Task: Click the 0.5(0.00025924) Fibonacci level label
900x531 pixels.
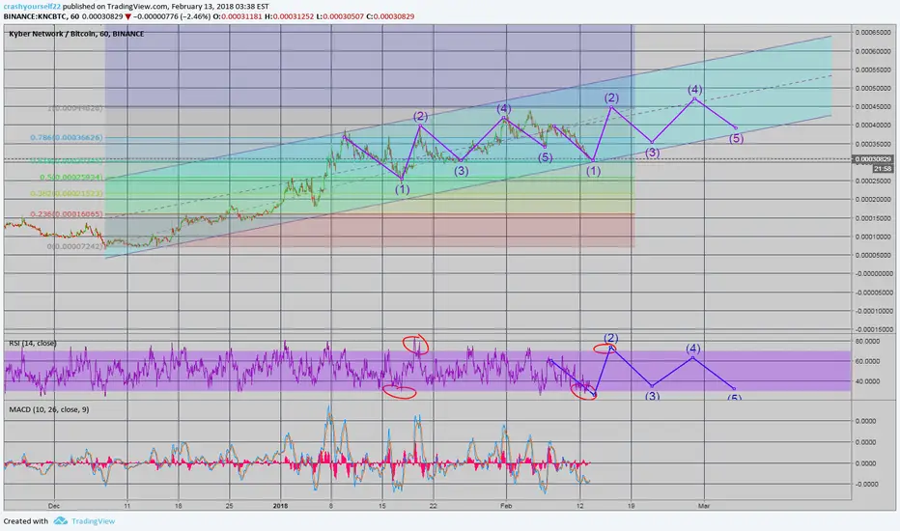Action: (71, 178)
